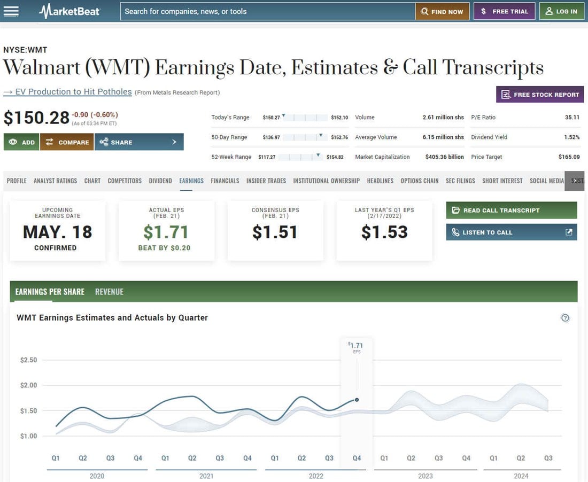588x482 pixels.
Task: Switch chart to Revenue tab
Action: 109,292
